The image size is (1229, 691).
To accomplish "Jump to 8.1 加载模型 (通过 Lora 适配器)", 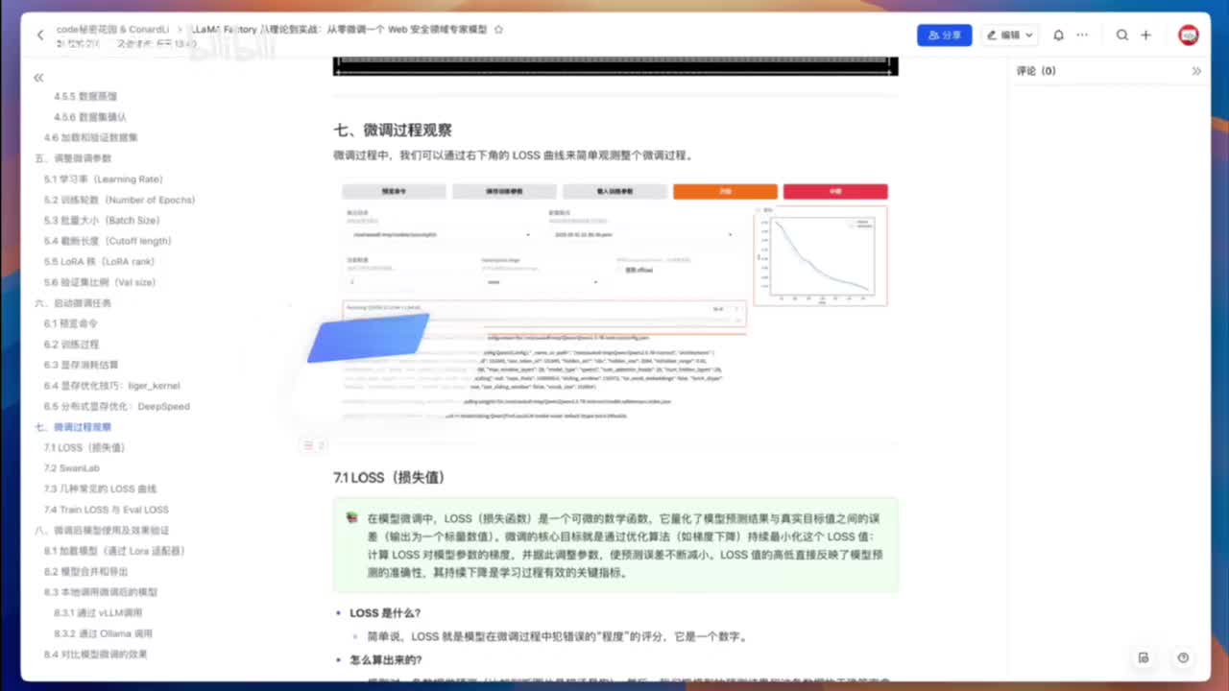I will point(114,551).
